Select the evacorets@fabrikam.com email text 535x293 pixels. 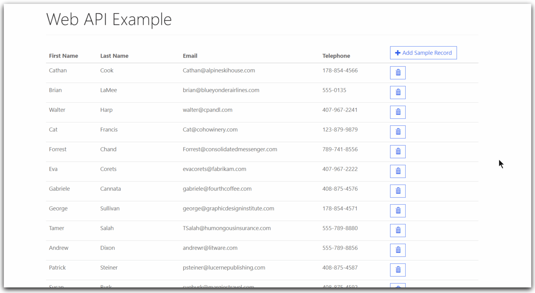pos(214,169)
